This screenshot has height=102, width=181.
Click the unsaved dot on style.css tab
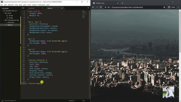62,8
